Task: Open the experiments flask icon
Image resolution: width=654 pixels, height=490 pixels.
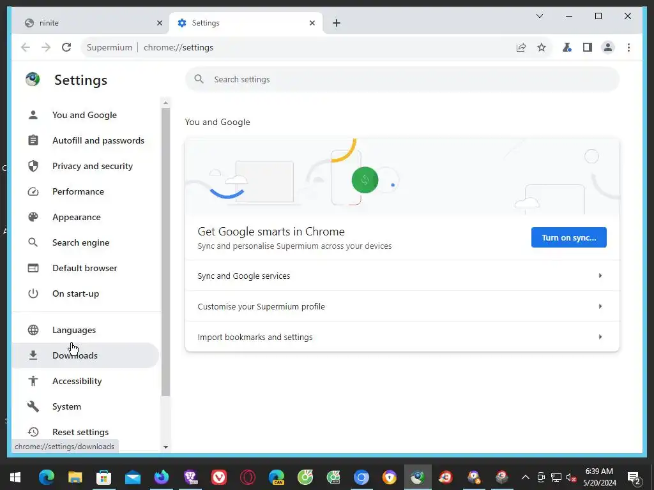Action: 567,47
